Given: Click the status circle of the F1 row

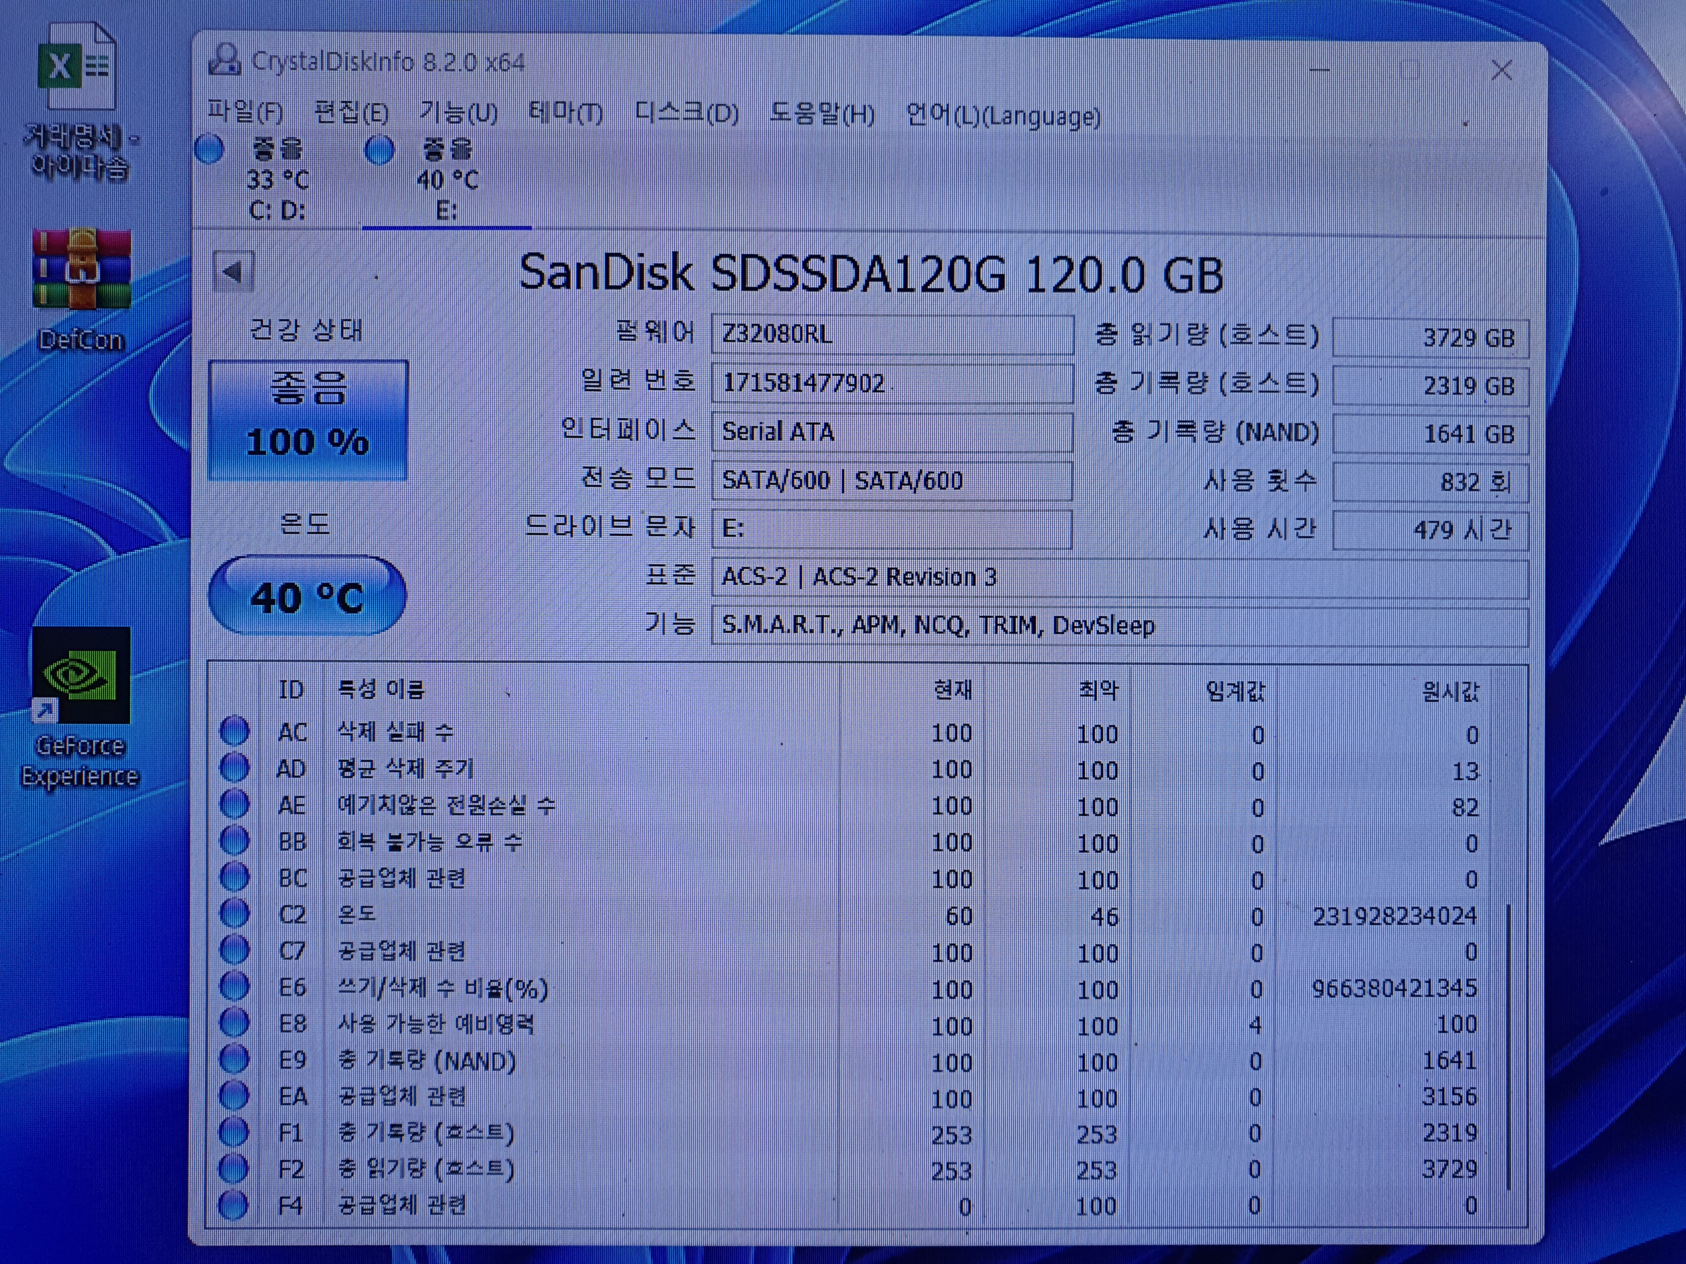Looking at the screenshot, I should click(x=234, y=1132).
